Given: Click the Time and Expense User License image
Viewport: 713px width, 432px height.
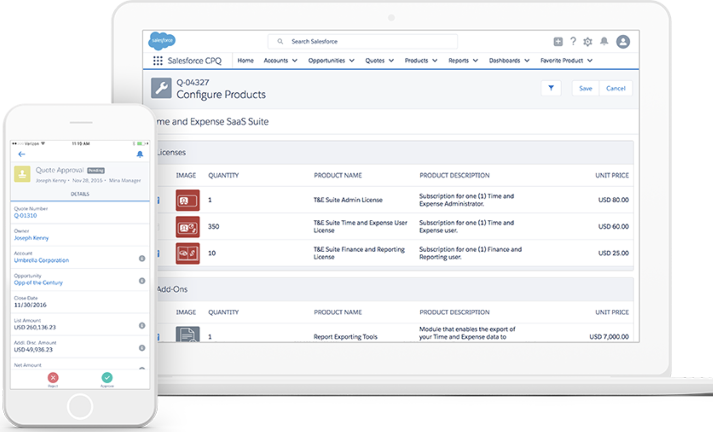Looking at the screenshot, I should point(188,227).
